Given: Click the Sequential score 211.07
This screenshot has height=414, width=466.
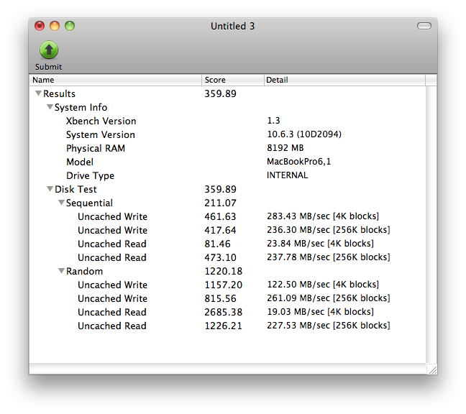Looking at the screenshot, I should (x=220, y=203).
